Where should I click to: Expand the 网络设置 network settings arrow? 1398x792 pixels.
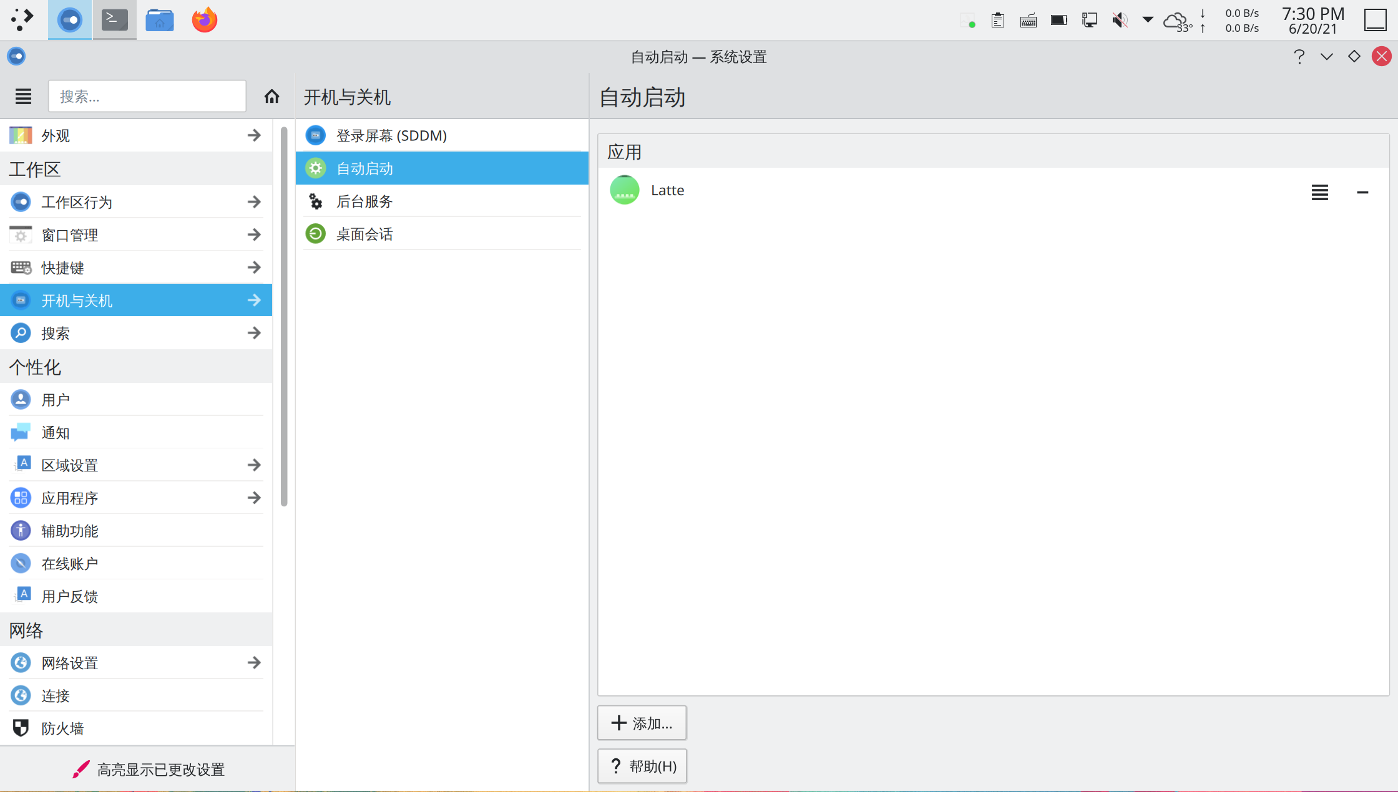253,663
